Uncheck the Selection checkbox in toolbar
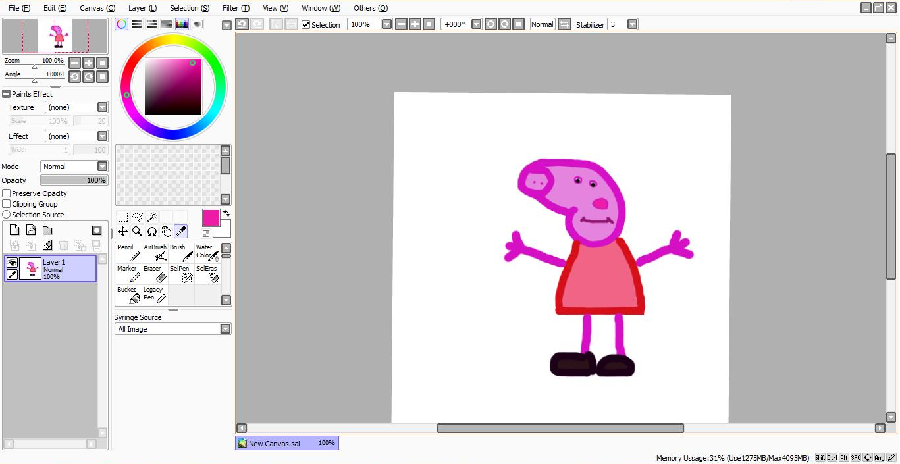This screenshot has width=900, height=464. [x=305, y=25]
